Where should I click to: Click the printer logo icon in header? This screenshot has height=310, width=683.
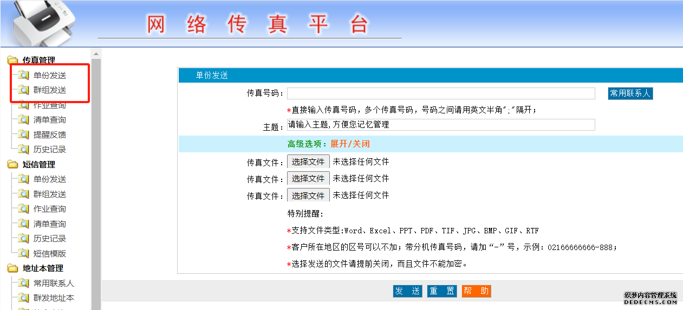[x=41, y=22]
